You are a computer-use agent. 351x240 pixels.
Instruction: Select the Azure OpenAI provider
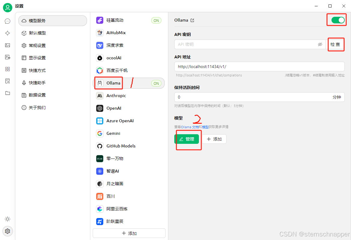click(129, 121)
